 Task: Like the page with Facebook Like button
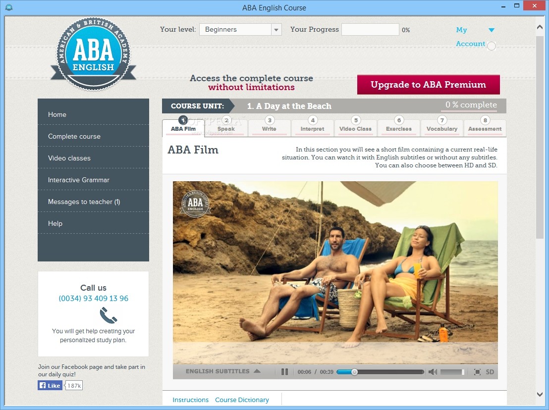click(50, 386)
